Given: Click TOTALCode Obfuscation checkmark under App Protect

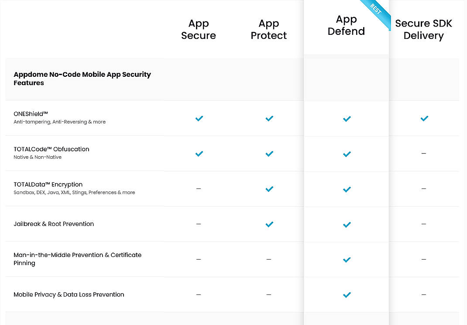Looking at the screenshot, I should tap(269, 154).
